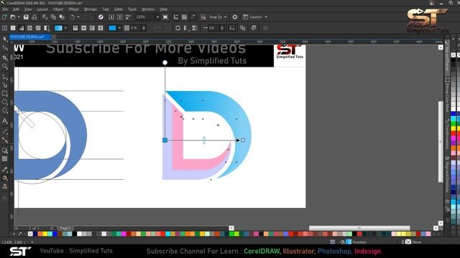The height and width of the screenshot is (258, 460).
Task: Click the Import icon in the toolbar
Action: (111, 17)
